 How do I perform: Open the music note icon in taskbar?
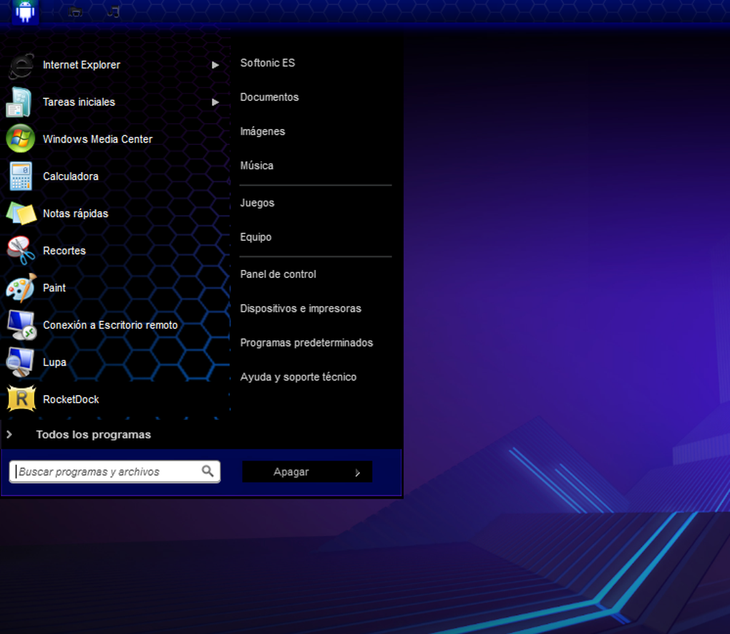click(113, 11)
